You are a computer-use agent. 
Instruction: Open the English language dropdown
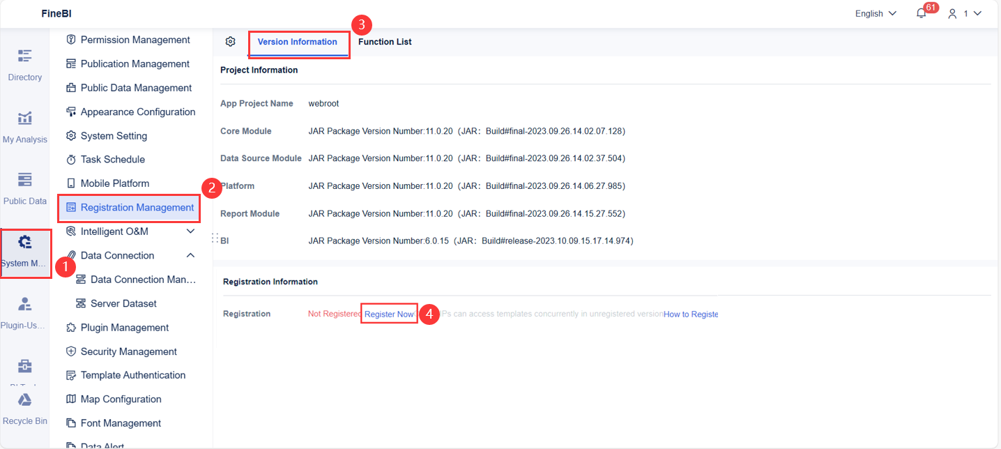[x=874, y=13]
